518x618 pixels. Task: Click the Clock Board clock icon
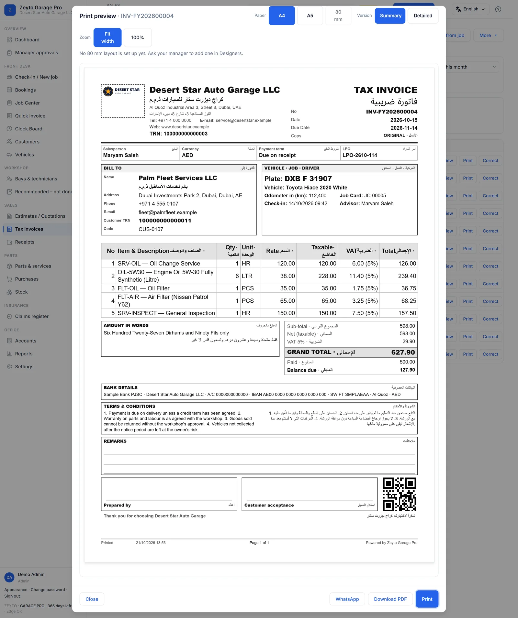(x=9, y=129)
